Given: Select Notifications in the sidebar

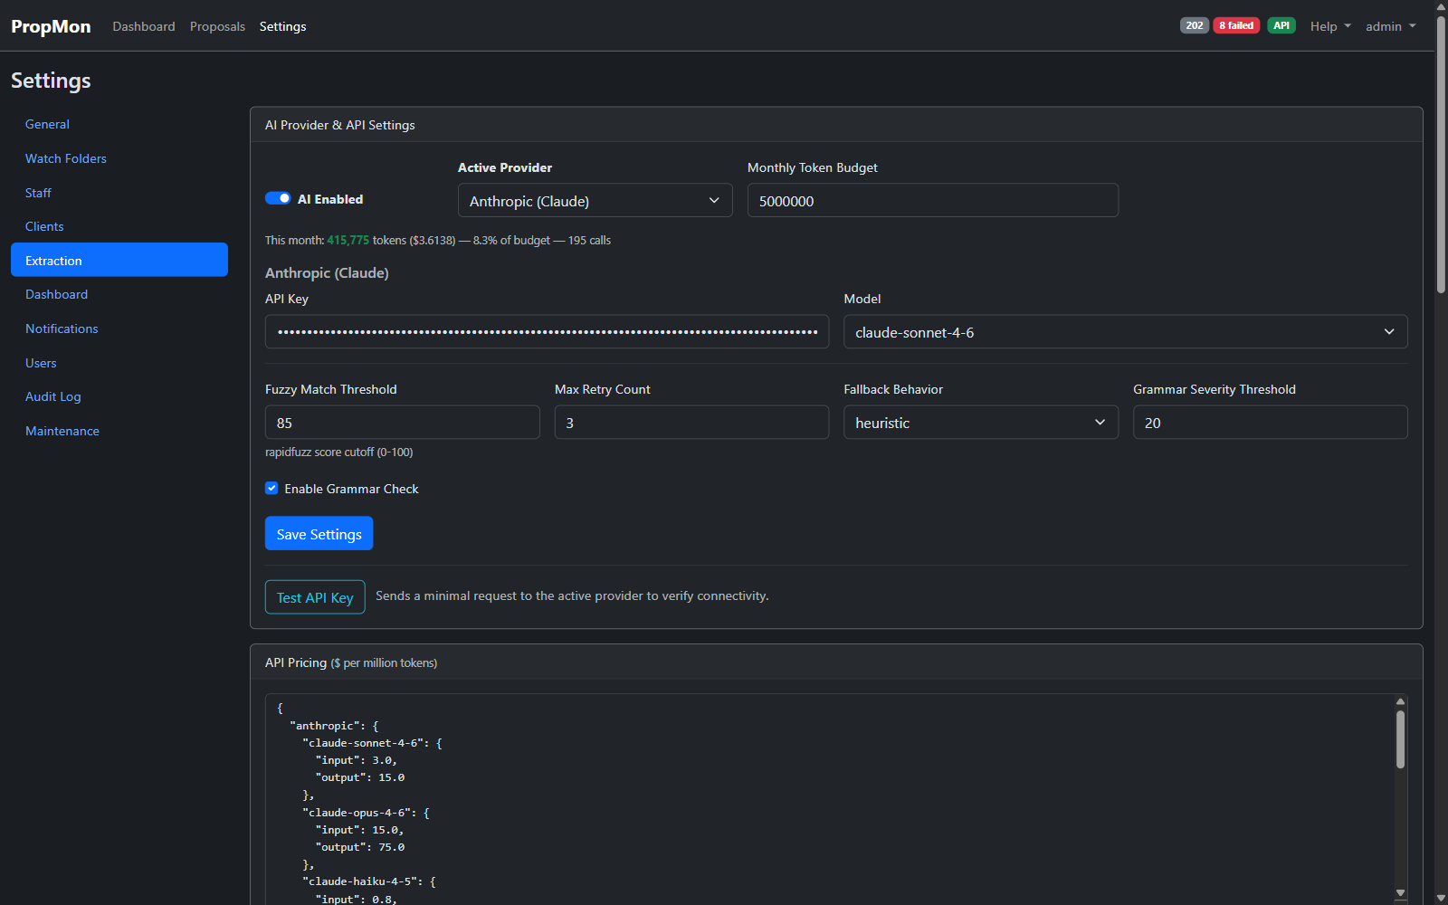Looking at the screenshot, I should (x=62, y=328).
